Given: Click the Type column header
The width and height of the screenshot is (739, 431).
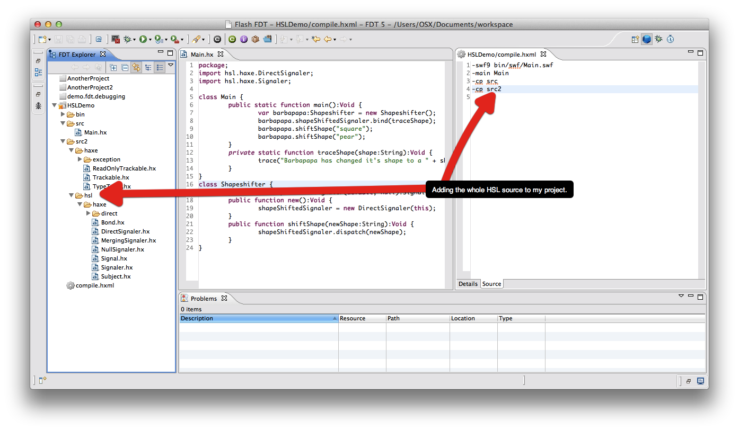Looking at the screenshot, I should coord(521,318).
